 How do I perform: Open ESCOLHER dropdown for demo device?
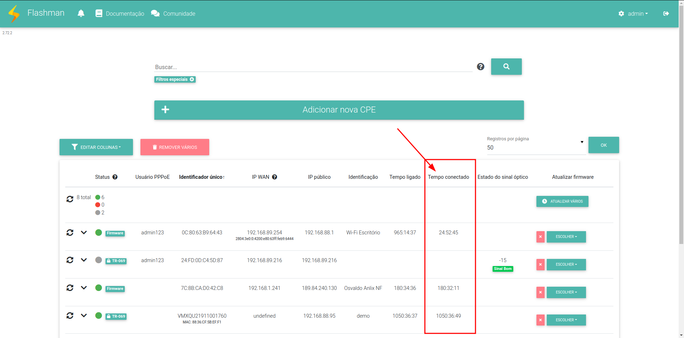[x=566, y=320]
